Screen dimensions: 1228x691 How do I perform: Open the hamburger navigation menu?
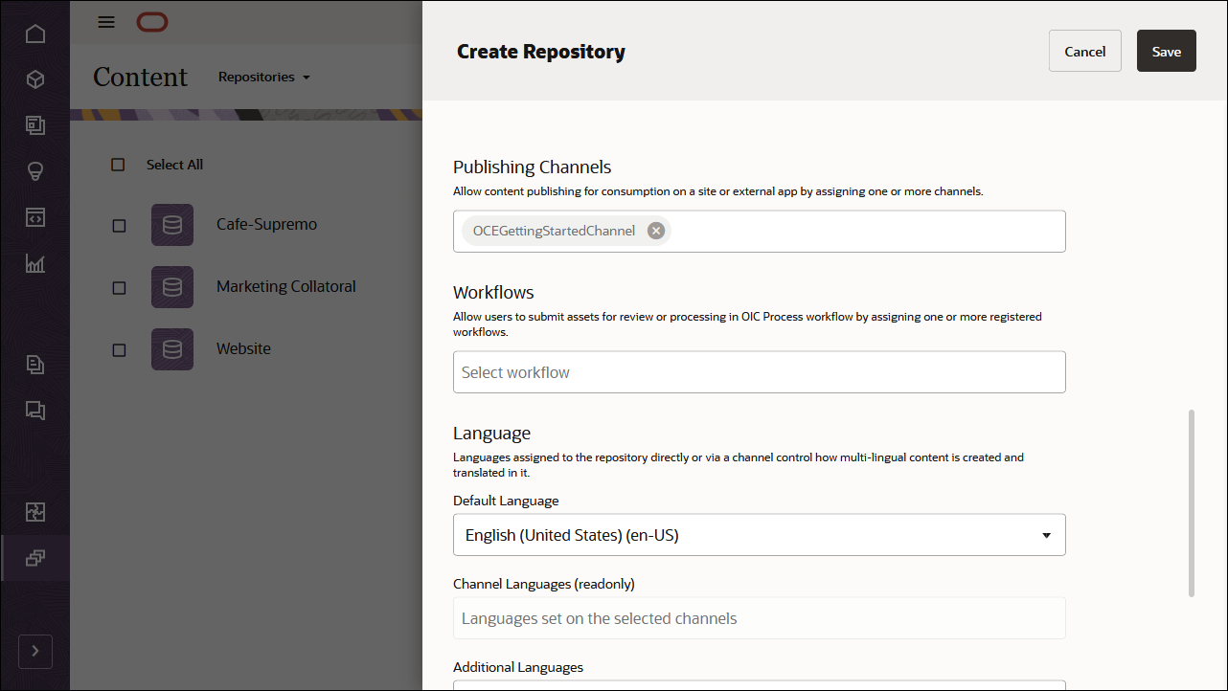(106, 21)
